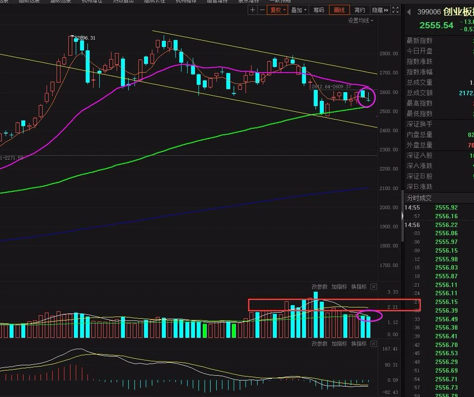Open the 复权 adjustment dropdown

click(278, 10)
